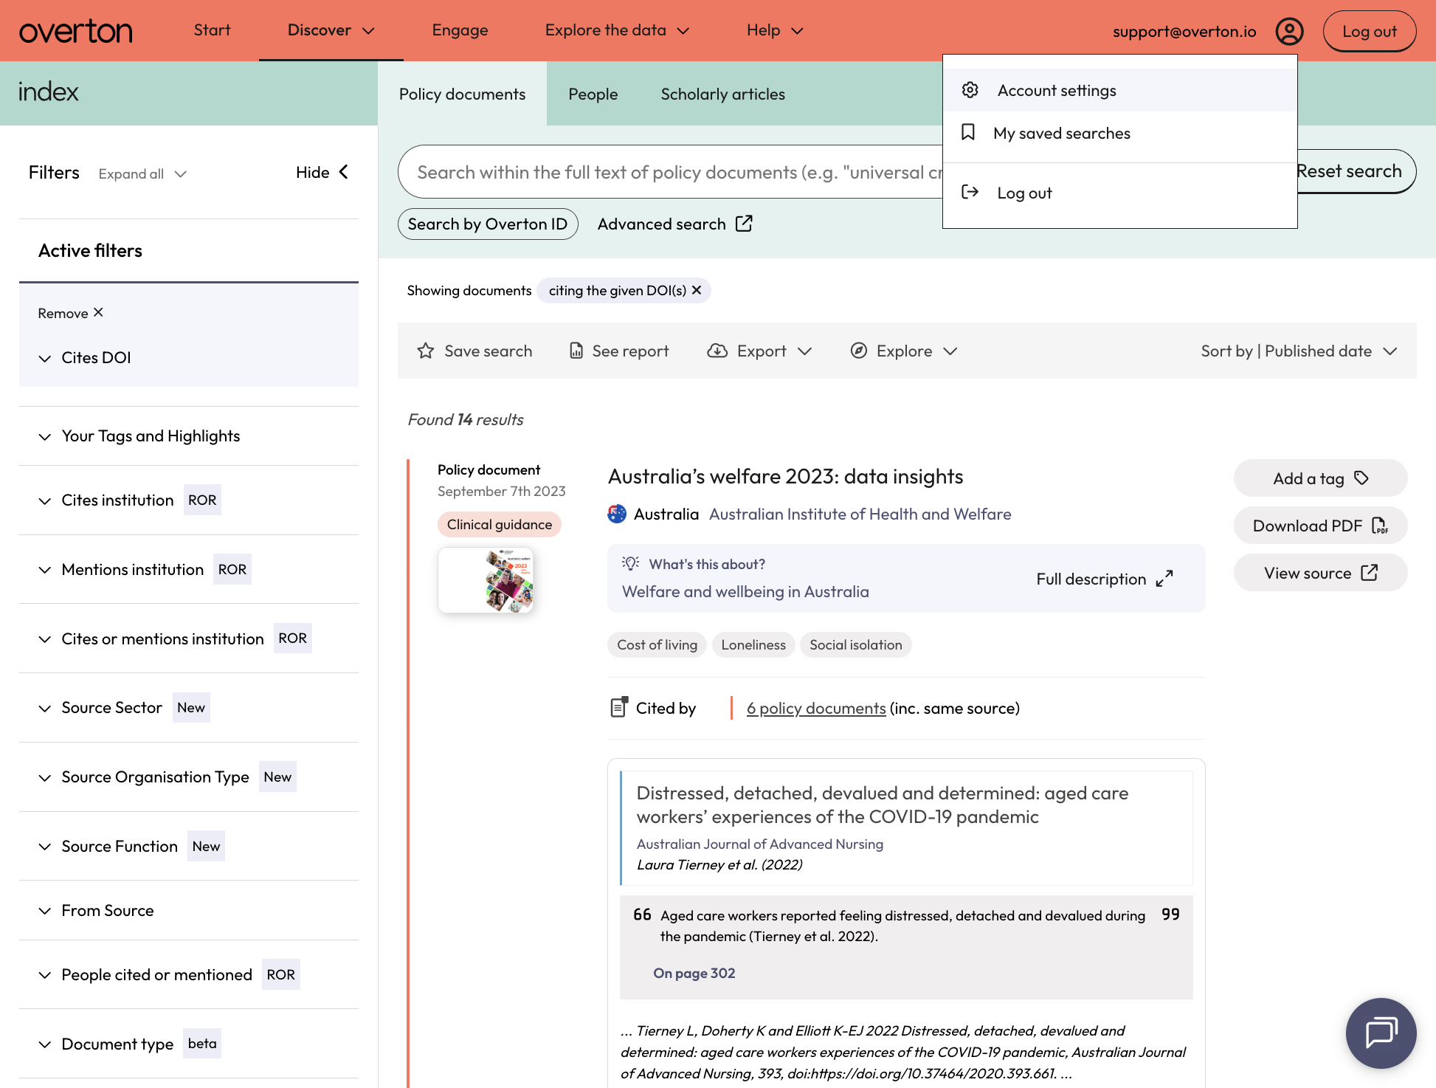
Task: Open Advanced search external link
Action: coord(674,224)
